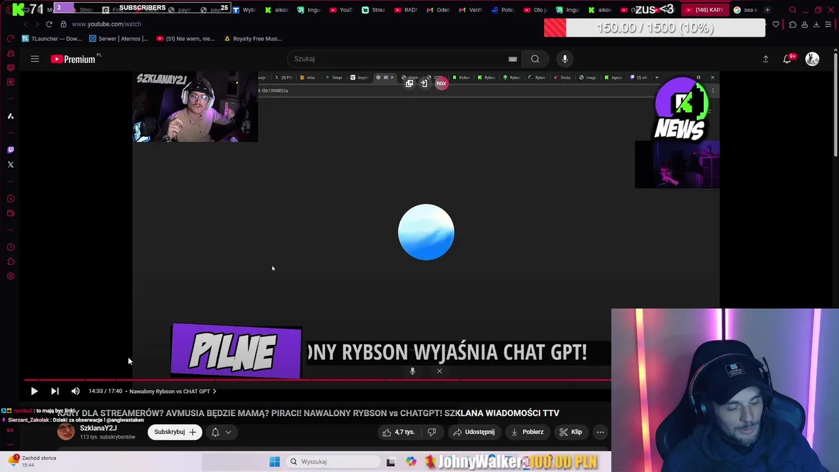Open Aria AI icon in Opera sidebar
The height and width of the screenshot is (472, 839).
coord(10,116)
